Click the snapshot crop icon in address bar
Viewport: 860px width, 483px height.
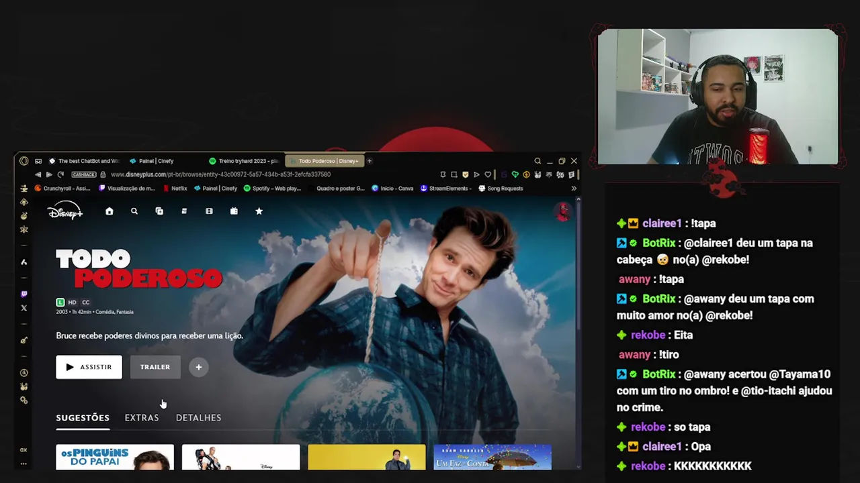coord(454,174)
